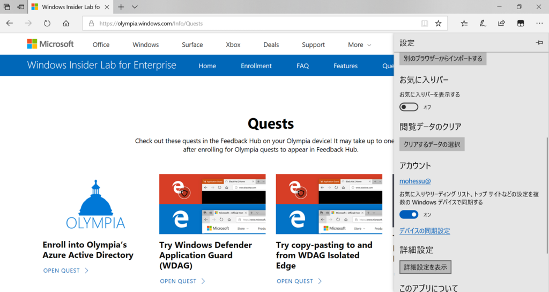
Task: Add page to favorites star icon
Action: pyautogui.click(x=438, y=24)
